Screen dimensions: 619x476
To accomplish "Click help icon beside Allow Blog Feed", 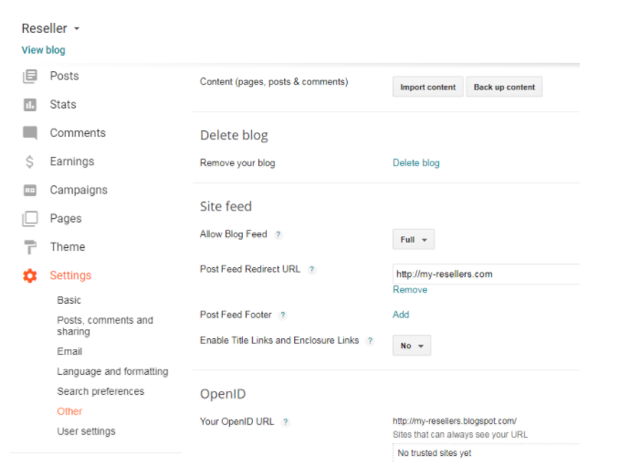I will point(278,234).
